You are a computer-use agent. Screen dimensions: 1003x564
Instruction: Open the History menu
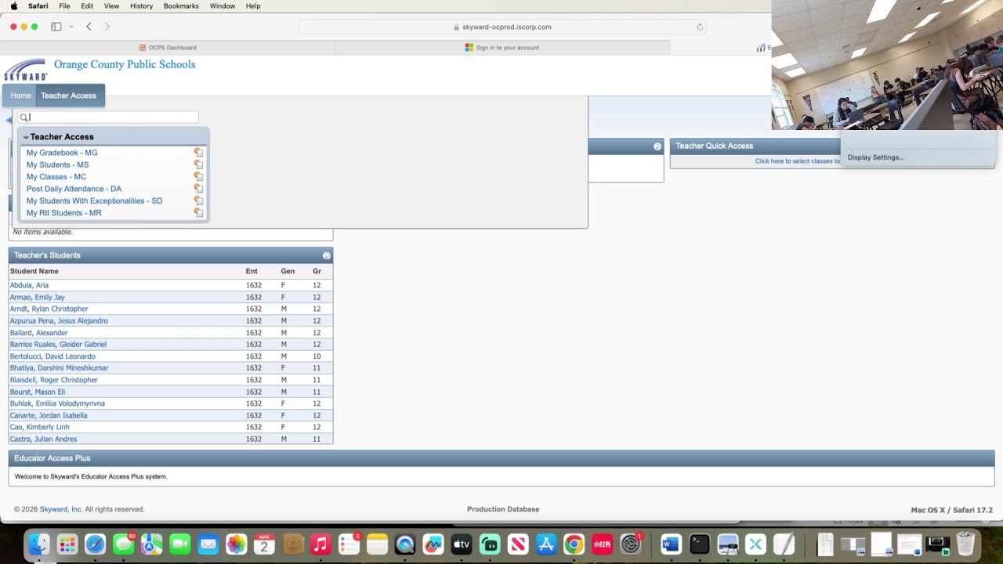pos(141,5)
